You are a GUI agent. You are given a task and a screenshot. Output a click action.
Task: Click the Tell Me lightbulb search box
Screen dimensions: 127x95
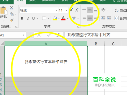(x=120, y=1)
